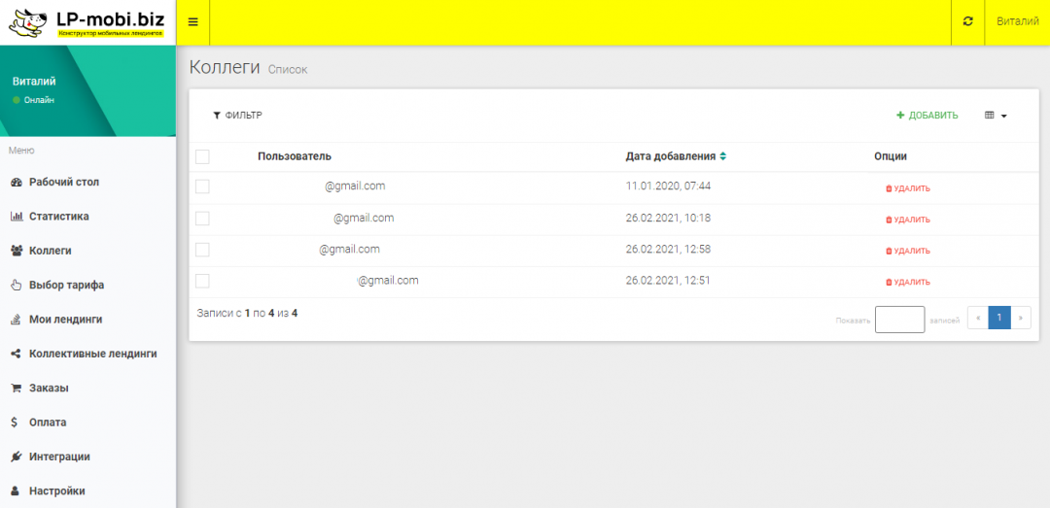Click the Оплата dollar sign icon
Screen dimensions: 1050x508
tap(15, 423)
